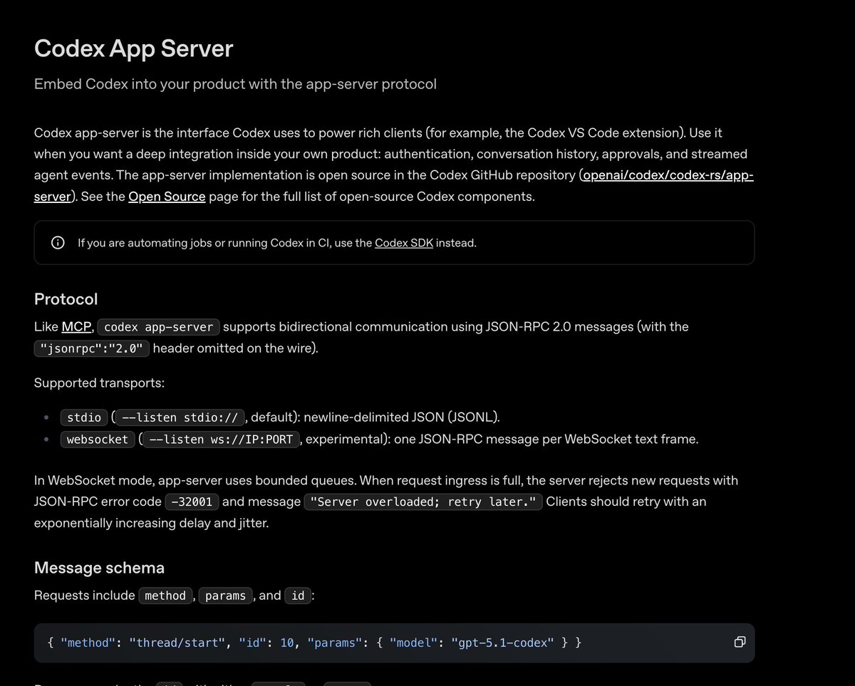Viewport: 855px width, 686px height.
Task: Click the subtitle Embed Codex into your product
Action: point(235,84)
